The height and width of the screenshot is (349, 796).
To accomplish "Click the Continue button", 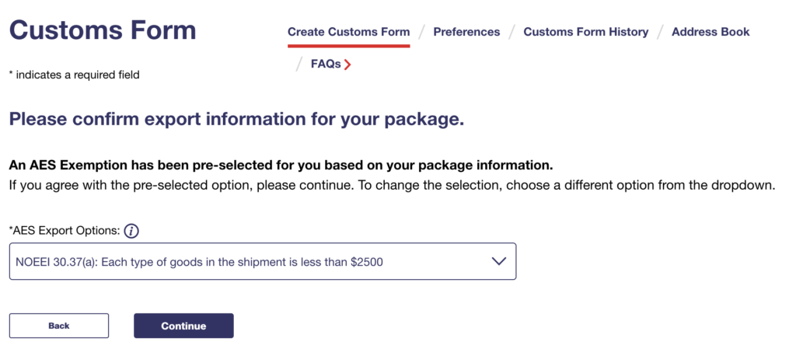I will point(183,326).
